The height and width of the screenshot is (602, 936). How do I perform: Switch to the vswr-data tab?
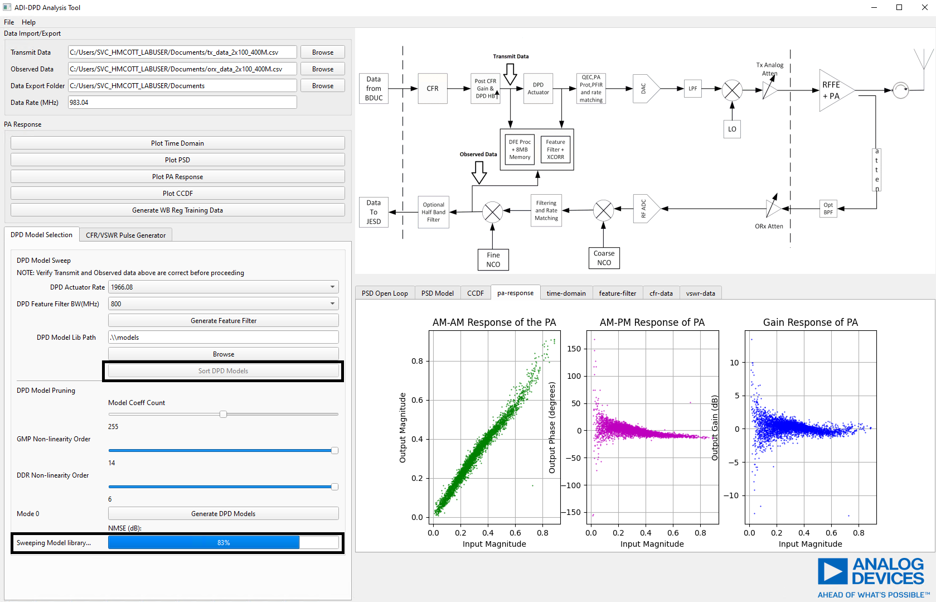701,292
